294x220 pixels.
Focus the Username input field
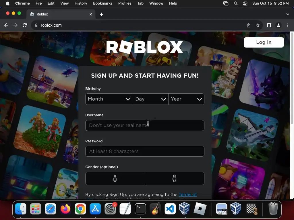tap(145, 125)
